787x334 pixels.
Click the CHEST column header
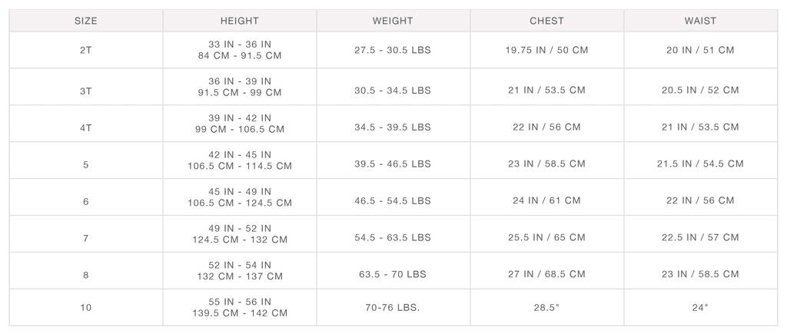(x=546, y=21)
